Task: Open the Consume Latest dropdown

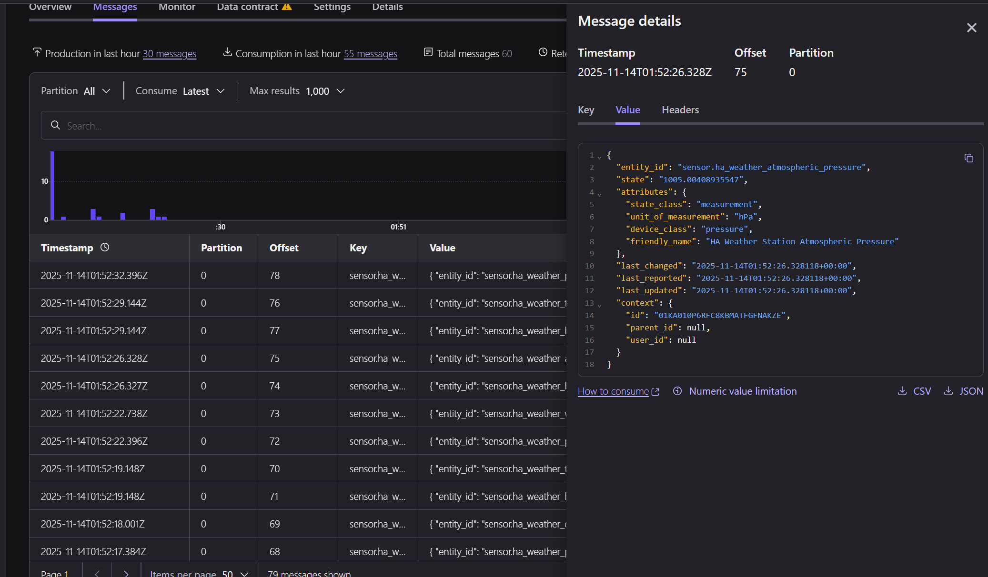Action: pyautogui.click(x=180, y=91)
